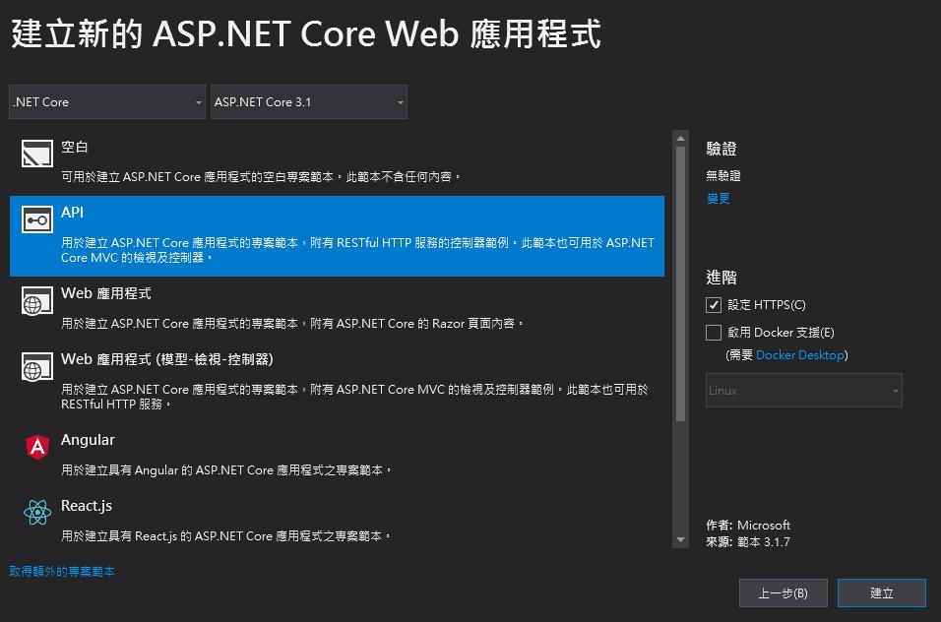Open the Docker Desktop link

(x=800, y=355)
